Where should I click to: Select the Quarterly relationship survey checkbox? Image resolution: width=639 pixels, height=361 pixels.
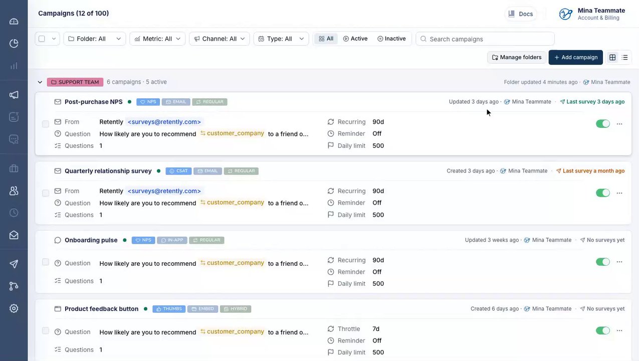(x=46, y=193)
